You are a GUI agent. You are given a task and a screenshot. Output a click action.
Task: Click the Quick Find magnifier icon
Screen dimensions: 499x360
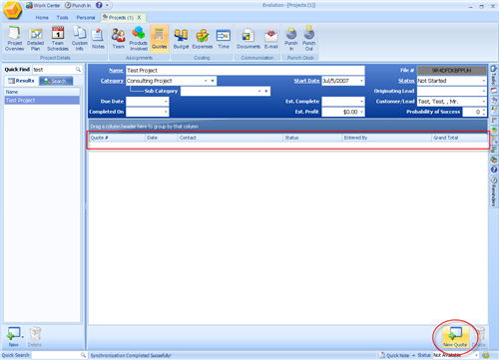[x=78, y=69]
